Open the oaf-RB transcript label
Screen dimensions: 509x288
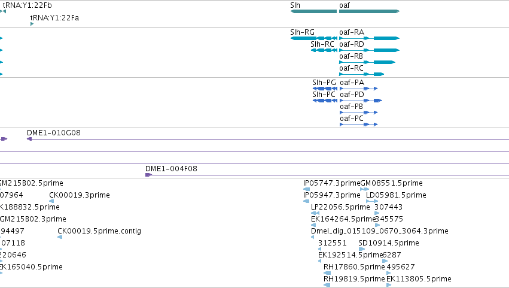tap(351, 56)
